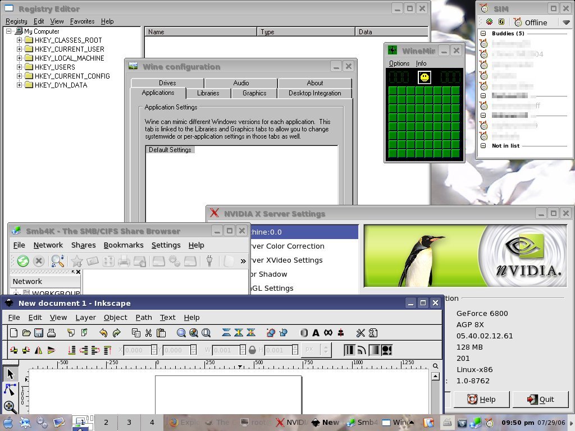Collapse the Buddies group in SIM
Viewport: 575px width, 431px height.
click(x=483, y=33)
